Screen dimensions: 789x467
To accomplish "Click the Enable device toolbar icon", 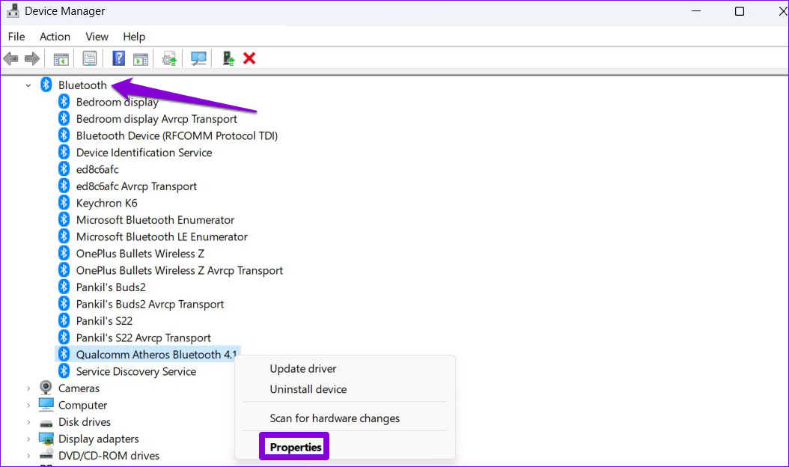I will point(228,58).
